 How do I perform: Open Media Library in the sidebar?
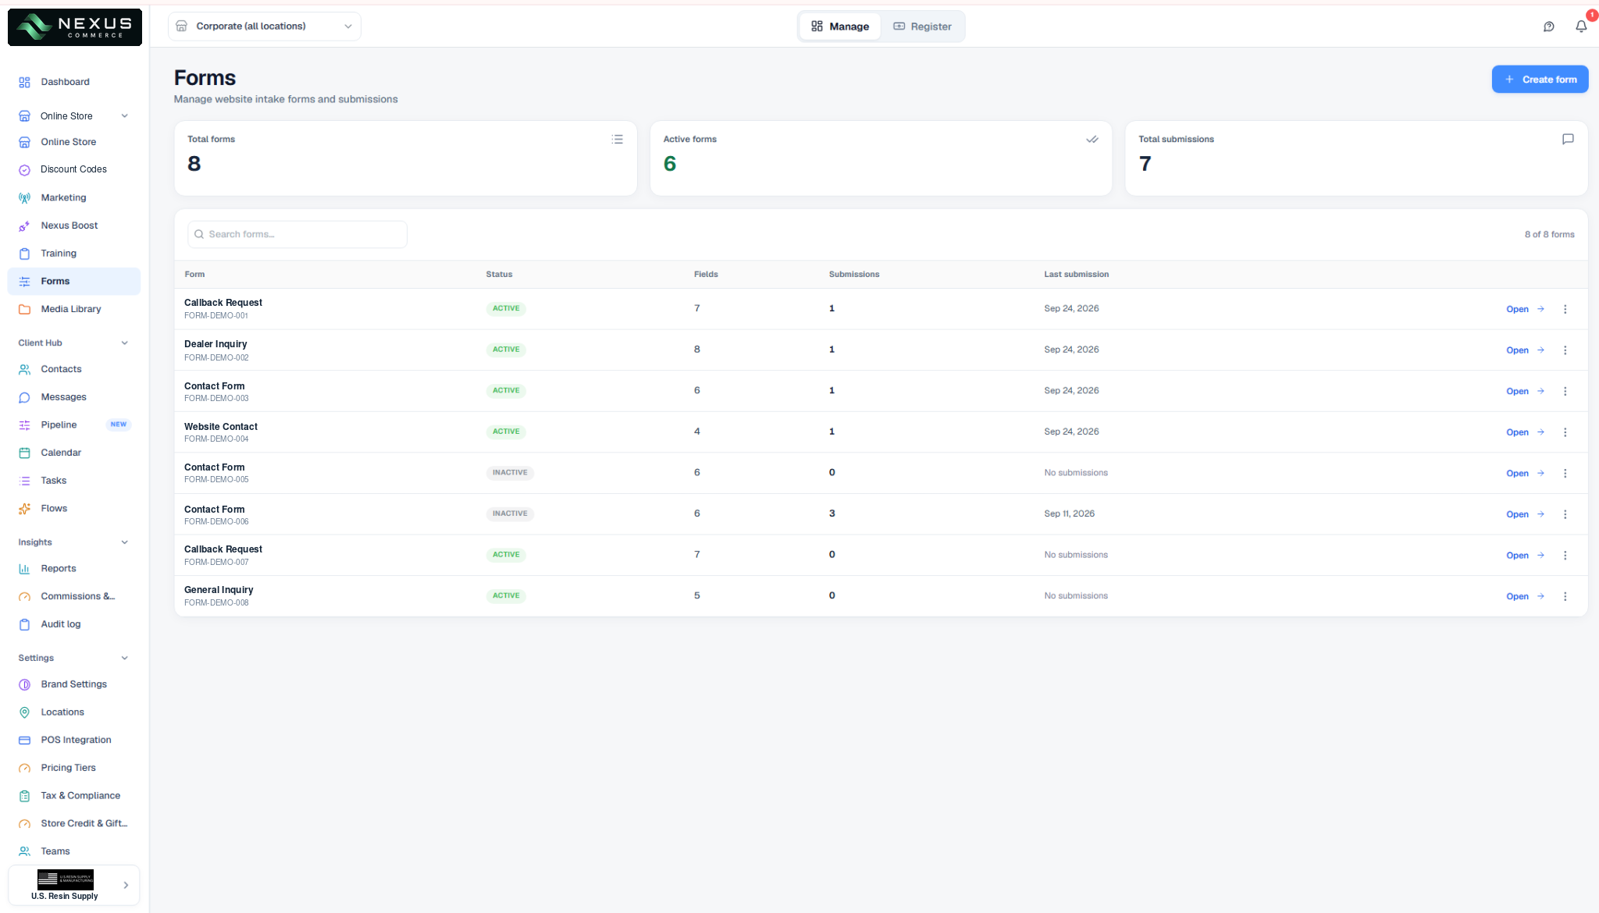pos(74,309)
